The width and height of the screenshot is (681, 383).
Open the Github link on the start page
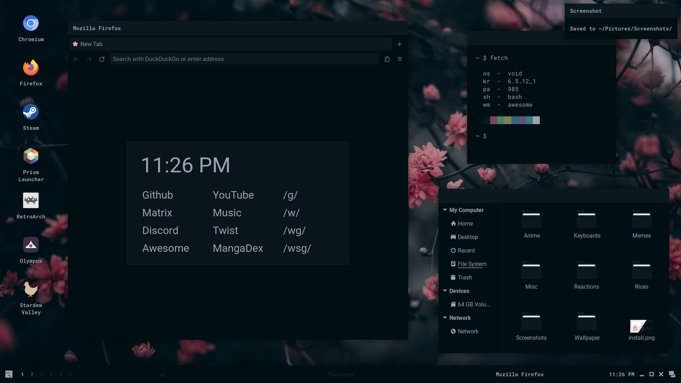click(x=157, y=195)
